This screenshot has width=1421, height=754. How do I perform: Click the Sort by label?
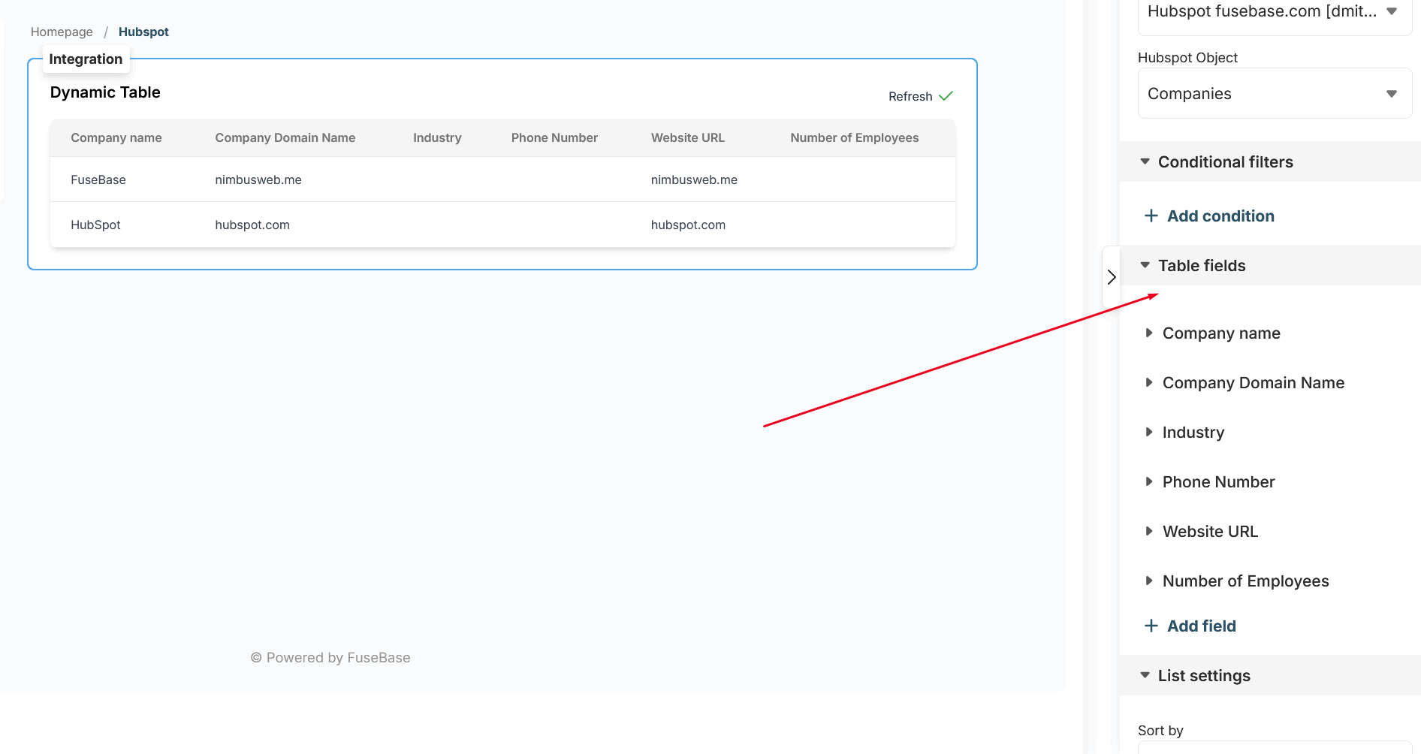1160,731
